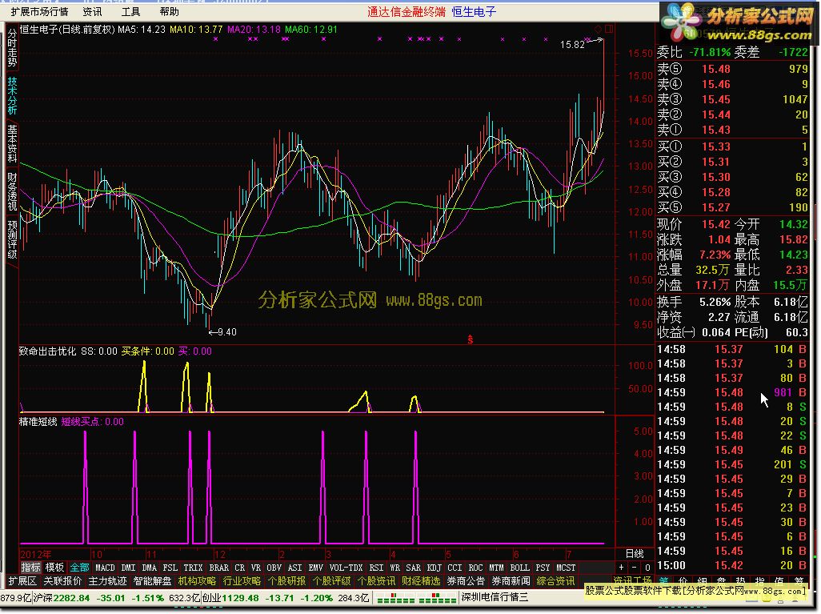Apply the CR indicator
Viewport: 821px width, 614px height.
240,568
